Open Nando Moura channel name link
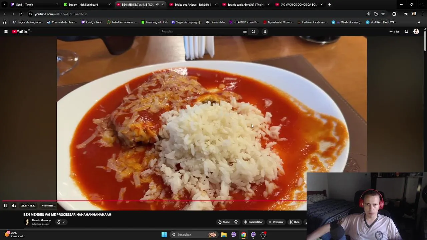This screenshot has height=240, width=427. pos(40,220)
